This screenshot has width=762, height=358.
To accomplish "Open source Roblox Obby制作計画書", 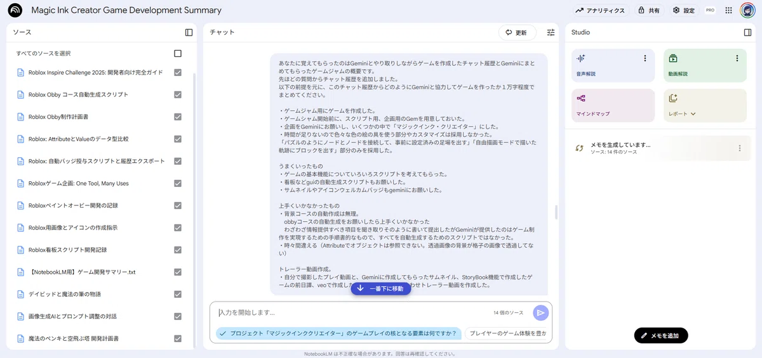I will pyautogui.click(x=58, y=117).
